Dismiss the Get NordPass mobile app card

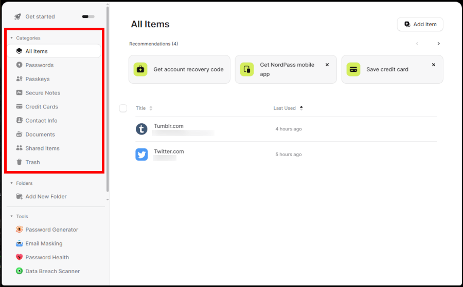(x=327, y=65)
